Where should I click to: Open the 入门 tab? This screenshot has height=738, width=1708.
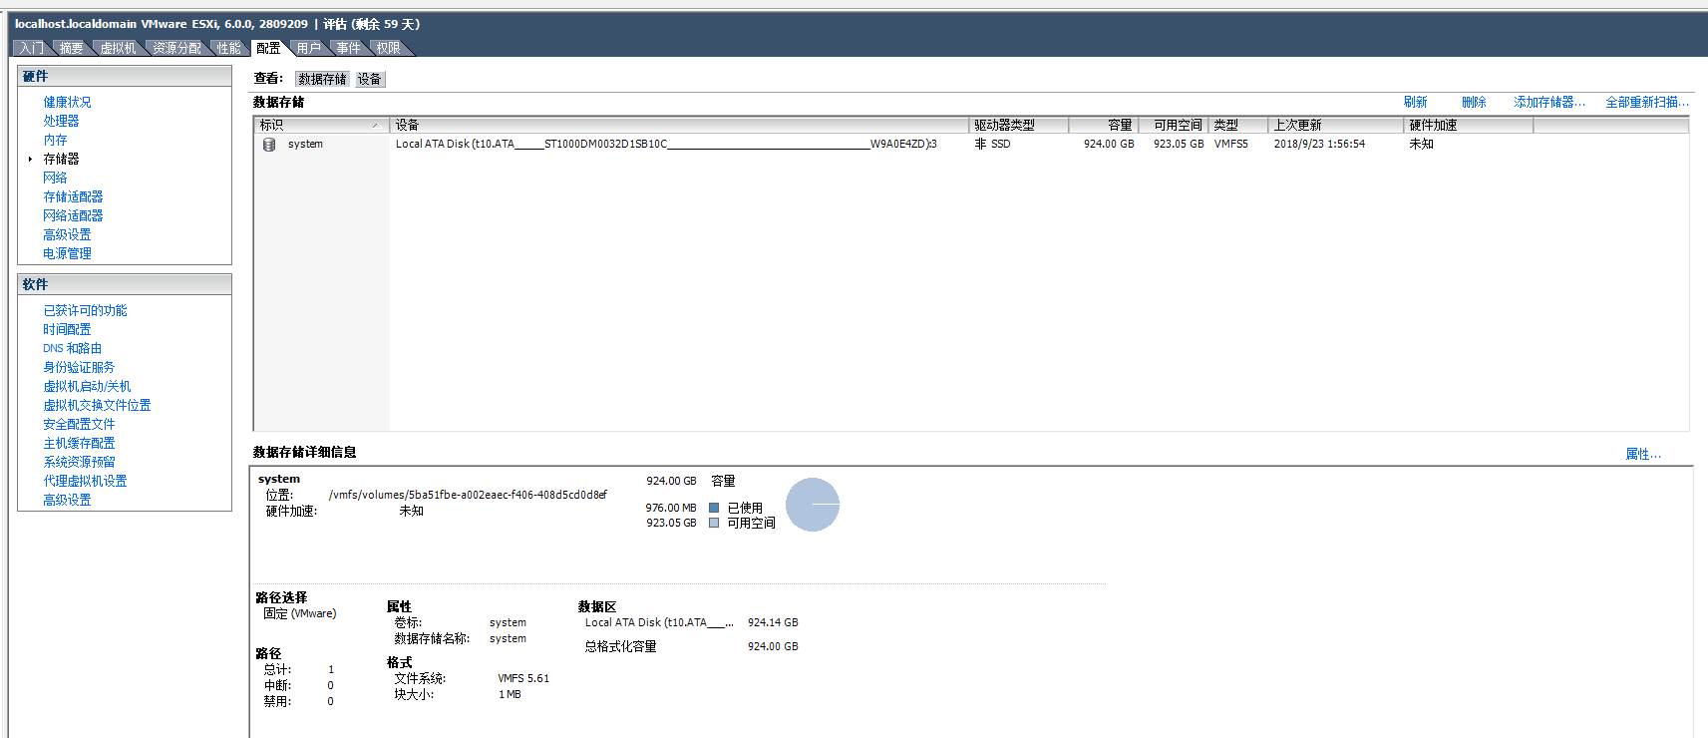(x=32, y=48)
